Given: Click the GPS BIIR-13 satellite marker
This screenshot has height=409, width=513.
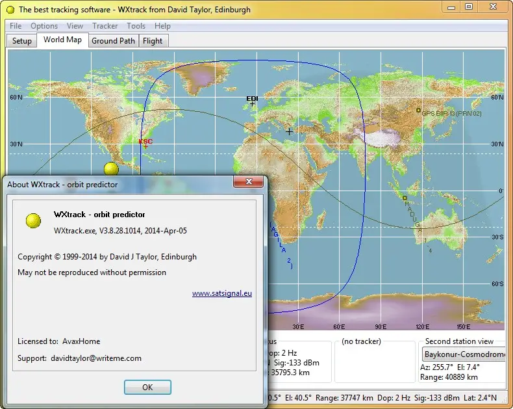Looking at the screenshot, I should (418, 111).
